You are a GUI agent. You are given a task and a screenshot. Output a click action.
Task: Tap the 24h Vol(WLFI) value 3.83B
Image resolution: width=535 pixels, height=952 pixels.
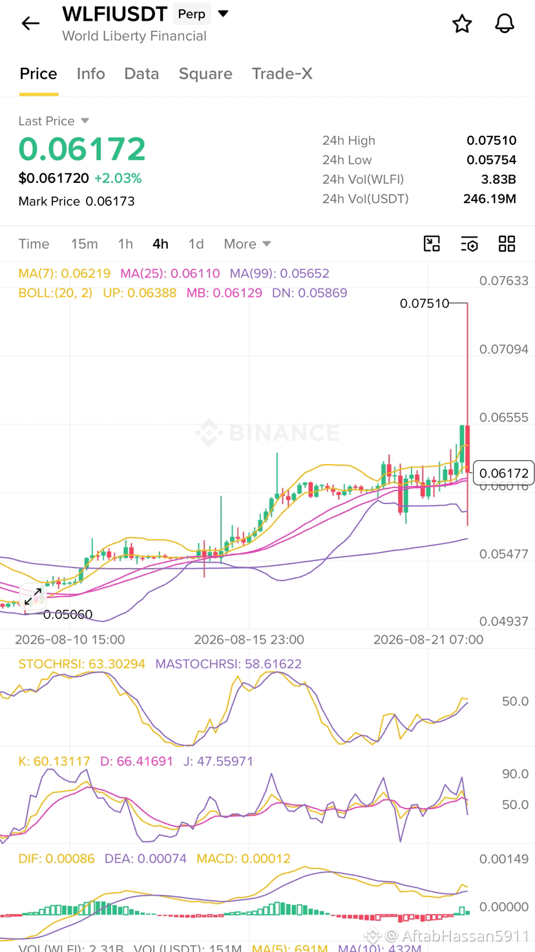click(498, 179)
